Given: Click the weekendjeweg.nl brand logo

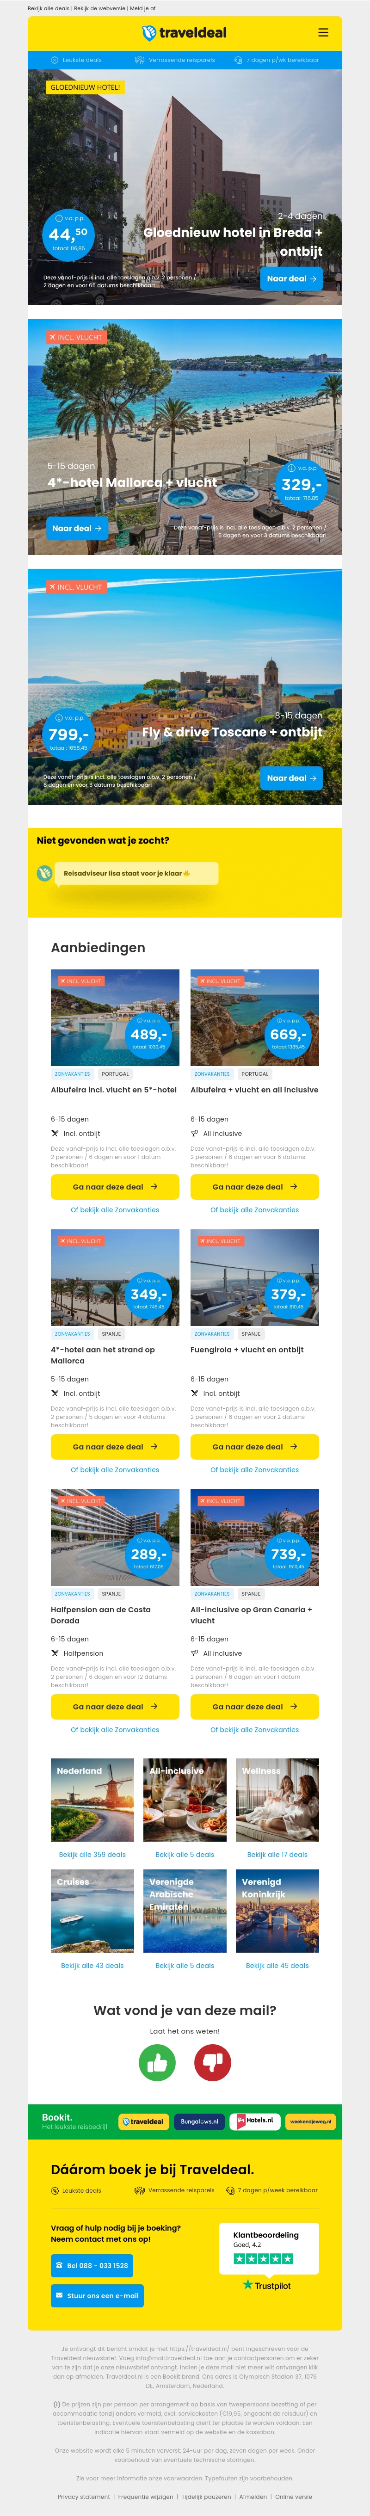Looking at the screenshot, I should tap(310, 2121).
